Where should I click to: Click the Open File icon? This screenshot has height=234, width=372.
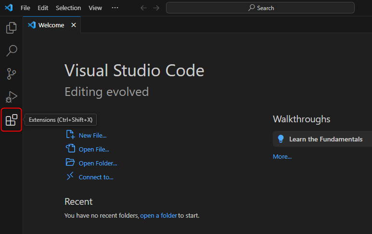click(70, 149)
